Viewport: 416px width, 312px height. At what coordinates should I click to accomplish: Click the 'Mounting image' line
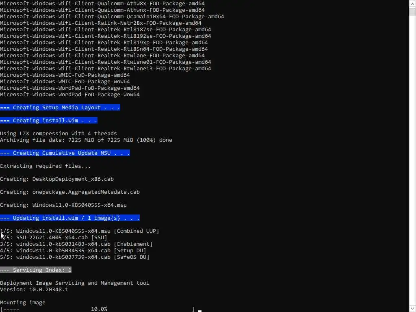click(x=23, y=303)
